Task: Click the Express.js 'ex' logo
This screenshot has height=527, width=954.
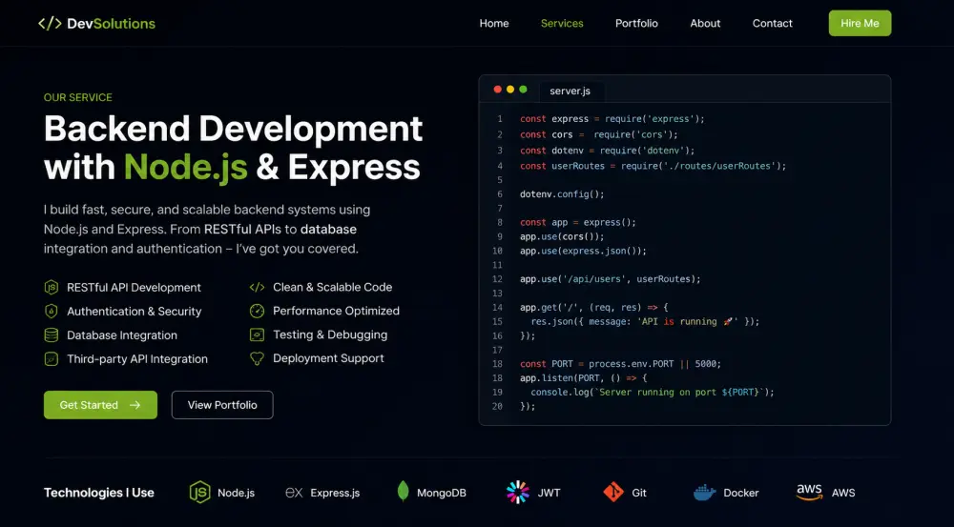Action: [294, 493]
